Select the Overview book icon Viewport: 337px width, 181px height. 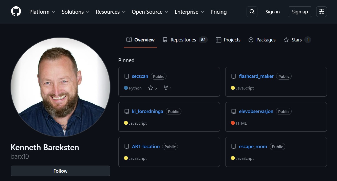(129, 40)
